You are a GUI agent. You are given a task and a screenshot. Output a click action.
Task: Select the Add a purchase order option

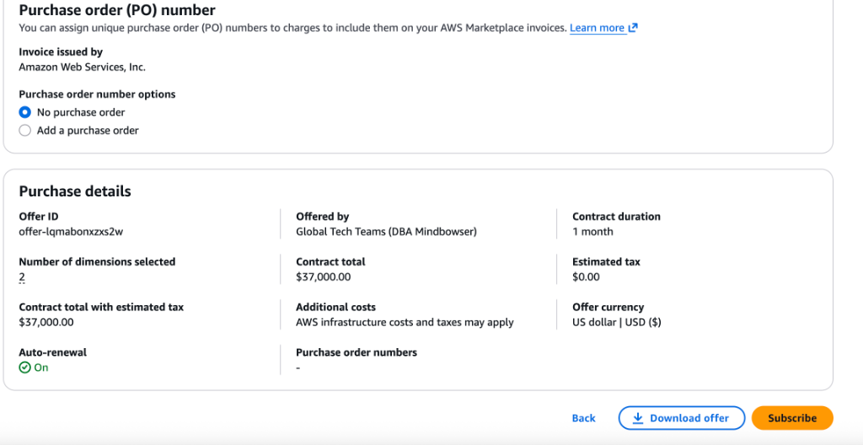click(25, 131)
